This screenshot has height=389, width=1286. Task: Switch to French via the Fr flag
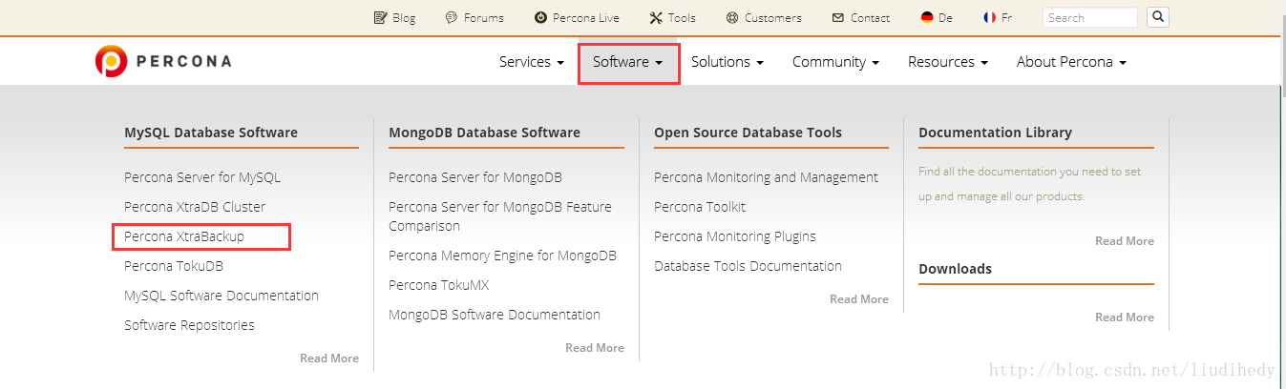click(989, 17)
